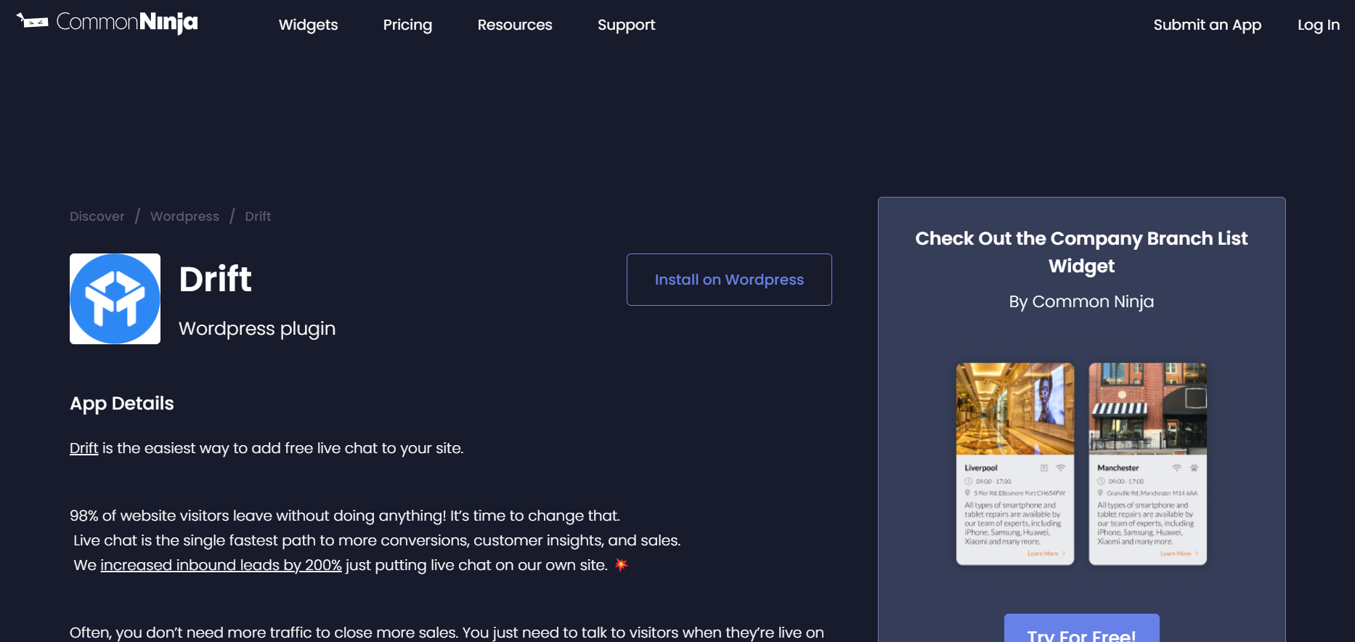1355x642 pixels.
Task: Click Learn More on Liverpool card
Action: pos(1046,554)
